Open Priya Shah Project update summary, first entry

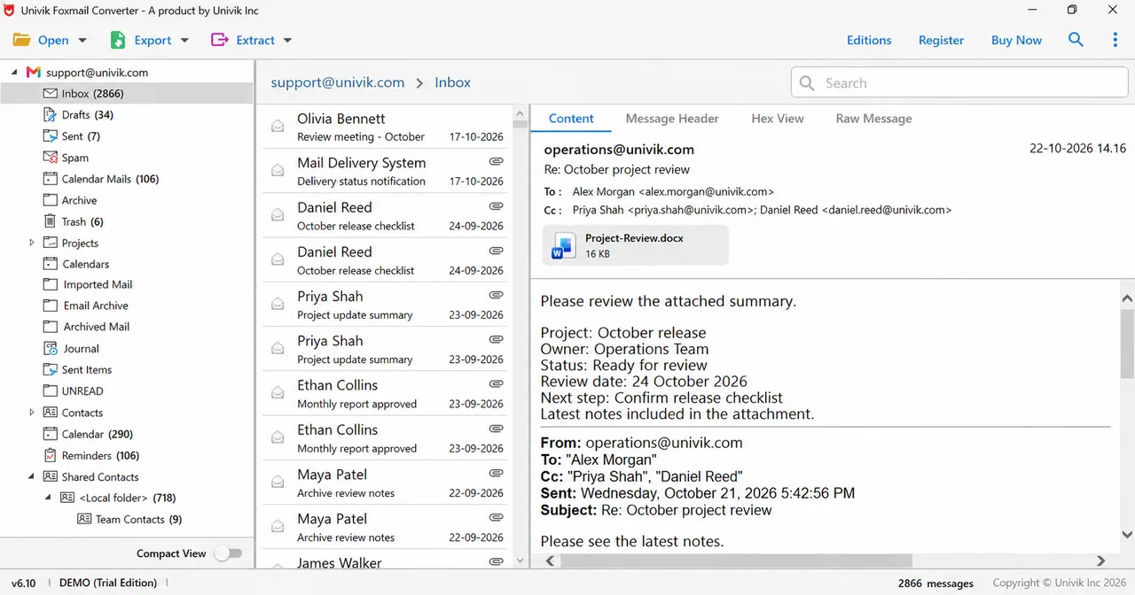tap(385, 305)
